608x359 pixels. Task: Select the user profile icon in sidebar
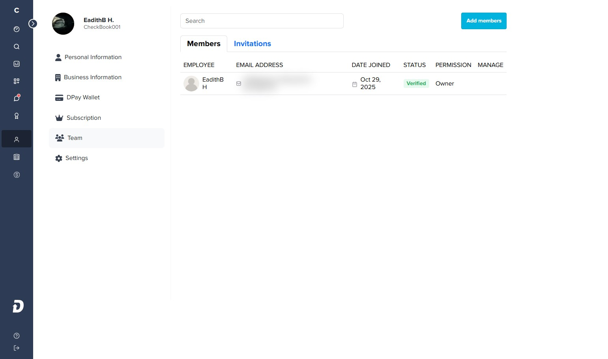click(17, 139)
